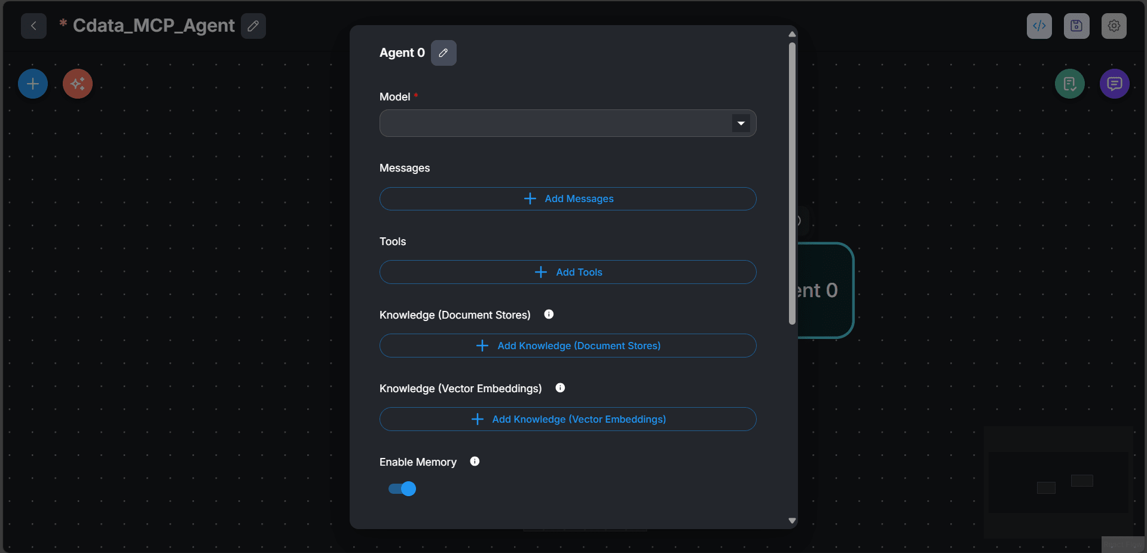Click Add Knowledge (Document Stores)

(568, 346)
